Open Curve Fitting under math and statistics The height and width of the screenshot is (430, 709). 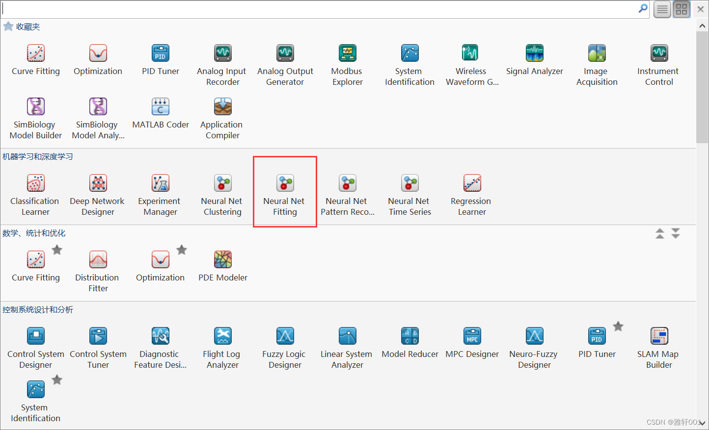point(36,267)
